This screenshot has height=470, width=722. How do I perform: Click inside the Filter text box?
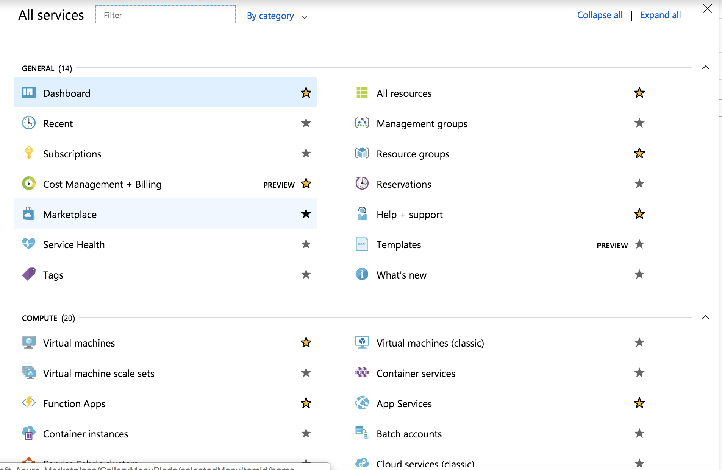(x=166, y=15)
